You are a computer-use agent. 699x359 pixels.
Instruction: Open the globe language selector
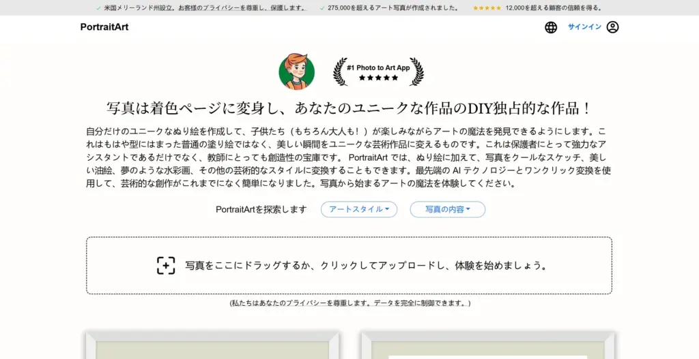point(551,27)
